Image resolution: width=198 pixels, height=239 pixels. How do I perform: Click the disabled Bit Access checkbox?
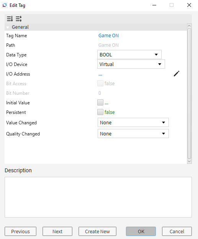click(100, 83)
